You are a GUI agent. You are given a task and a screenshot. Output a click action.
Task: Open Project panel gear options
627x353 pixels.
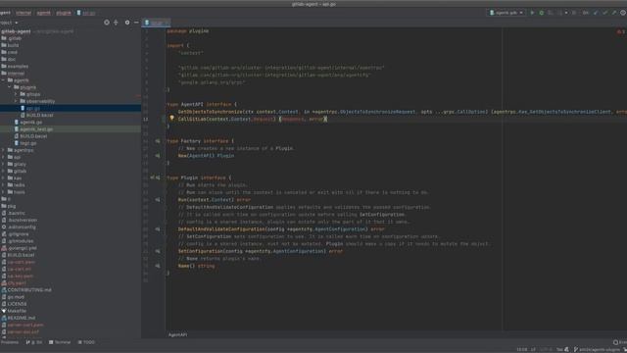pos(127,23)
